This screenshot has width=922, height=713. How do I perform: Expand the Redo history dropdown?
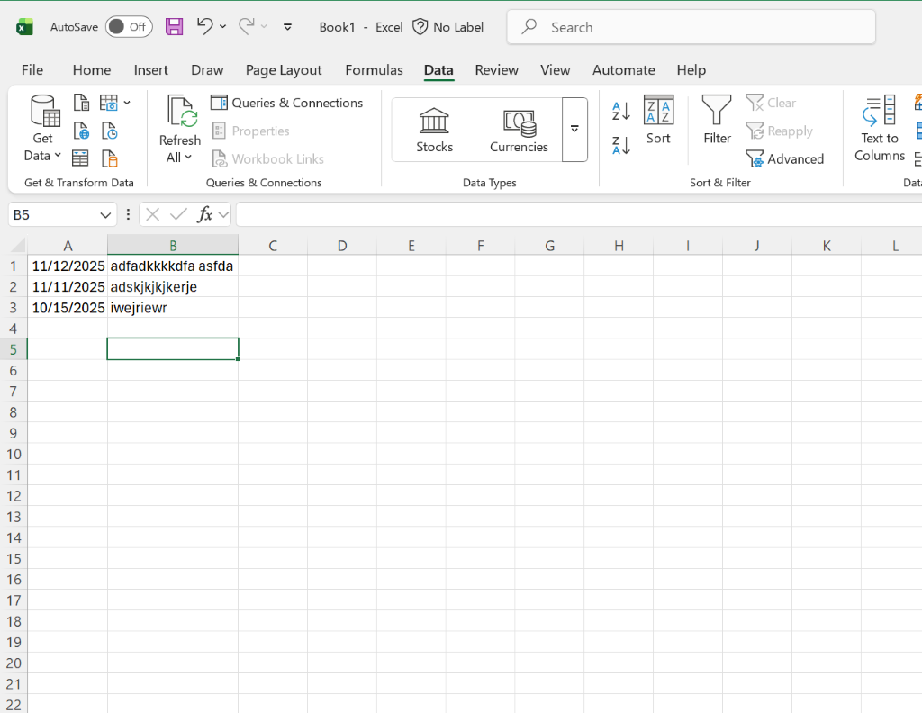click(264, 26)
